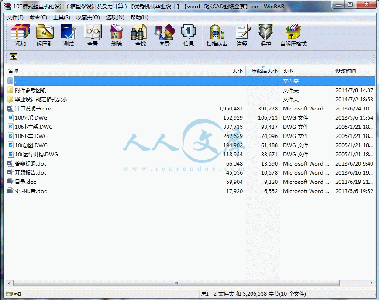Sort by 压缩后大小 column header
This screenshot has height=300, width=379.
[x=263, y=71]
